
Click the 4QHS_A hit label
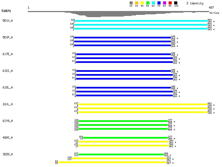(x=8, y=137)
